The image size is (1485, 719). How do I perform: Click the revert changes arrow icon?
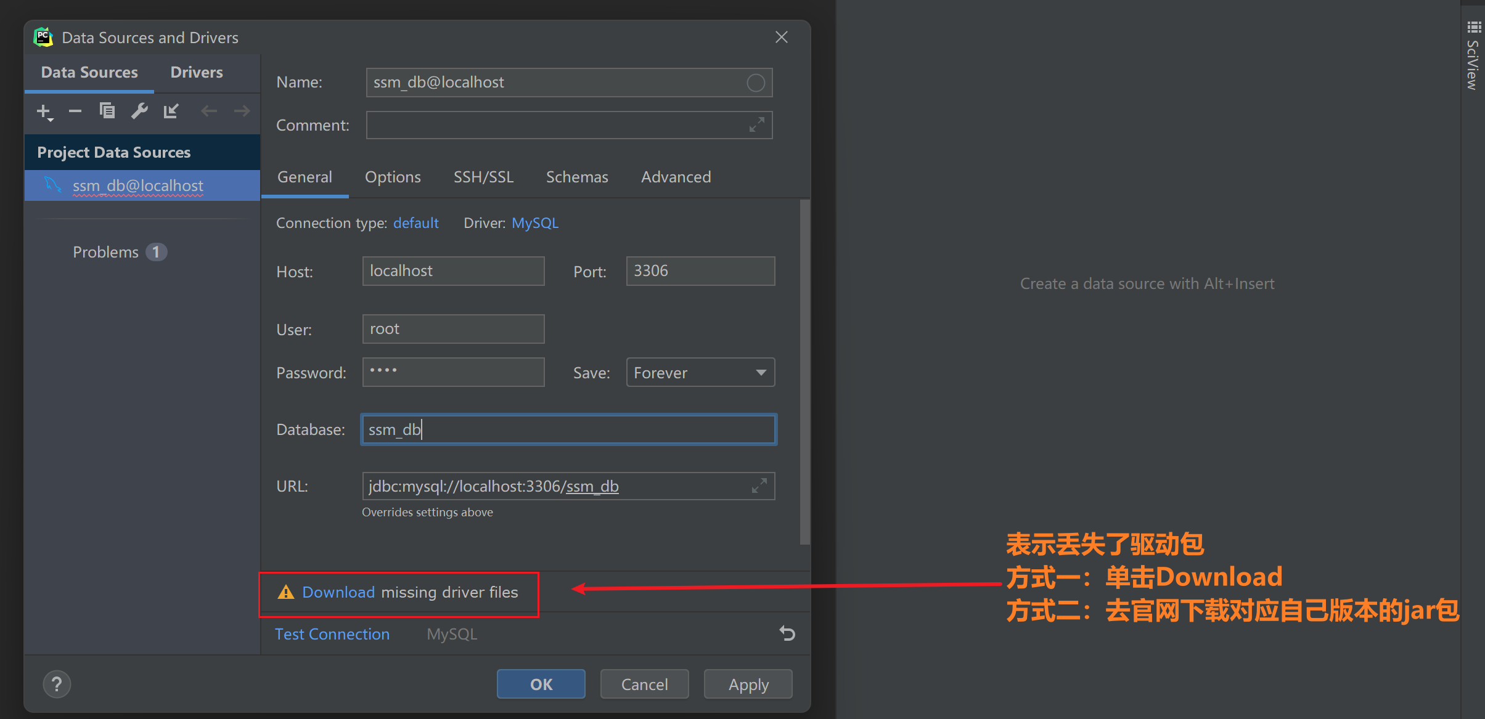pos(787,633)
